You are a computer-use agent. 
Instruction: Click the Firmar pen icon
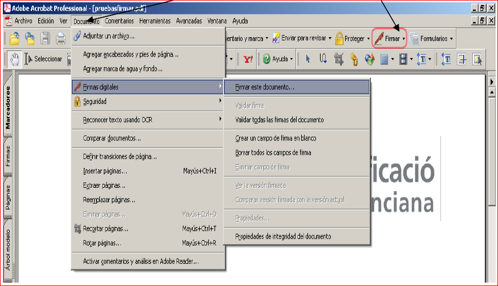[x=379, y=38]
